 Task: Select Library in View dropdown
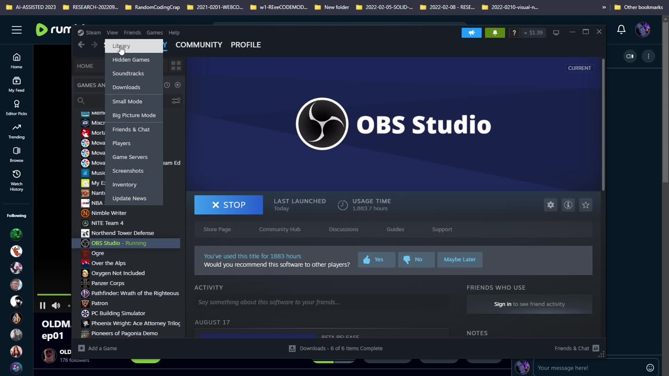tap(134, 46)
